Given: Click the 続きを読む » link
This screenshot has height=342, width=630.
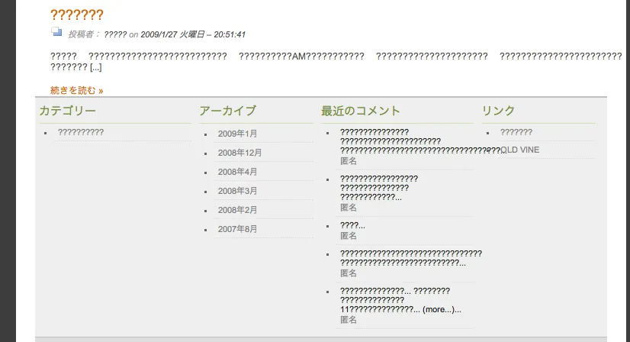Looking at the screenshot, I should pyautogui.click(x=76, y=90).
